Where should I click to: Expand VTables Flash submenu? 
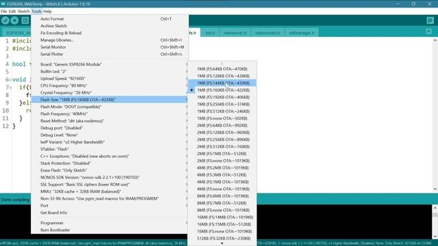(x=109, y=149)
